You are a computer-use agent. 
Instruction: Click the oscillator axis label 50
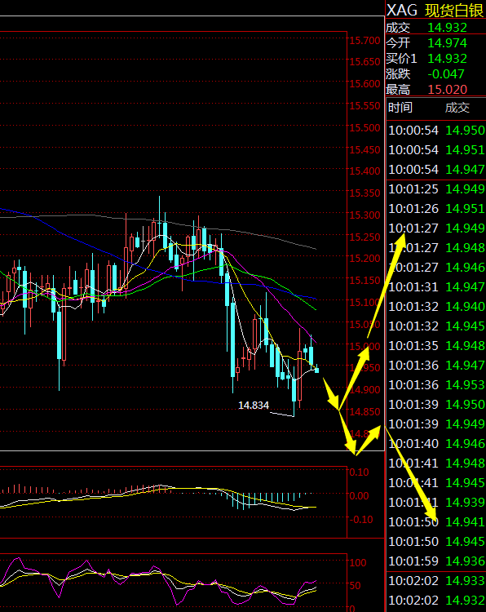click(356, 585)
